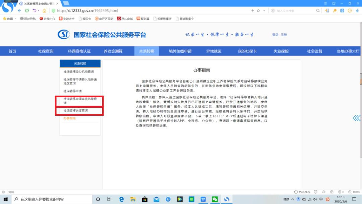Open Microsoft Store from the taskbar

click(x=144, y=199)
